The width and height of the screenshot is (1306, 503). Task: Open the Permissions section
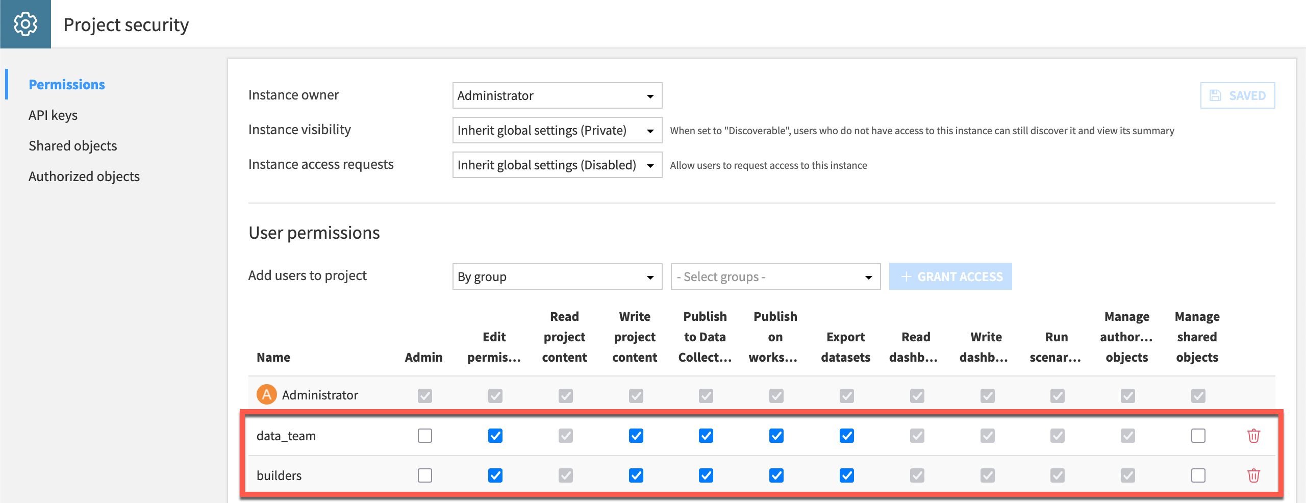click(67, 84)
